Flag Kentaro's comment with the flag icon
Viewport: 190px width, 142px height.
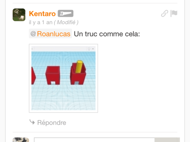pyautogui.click(x=174, y=13)
